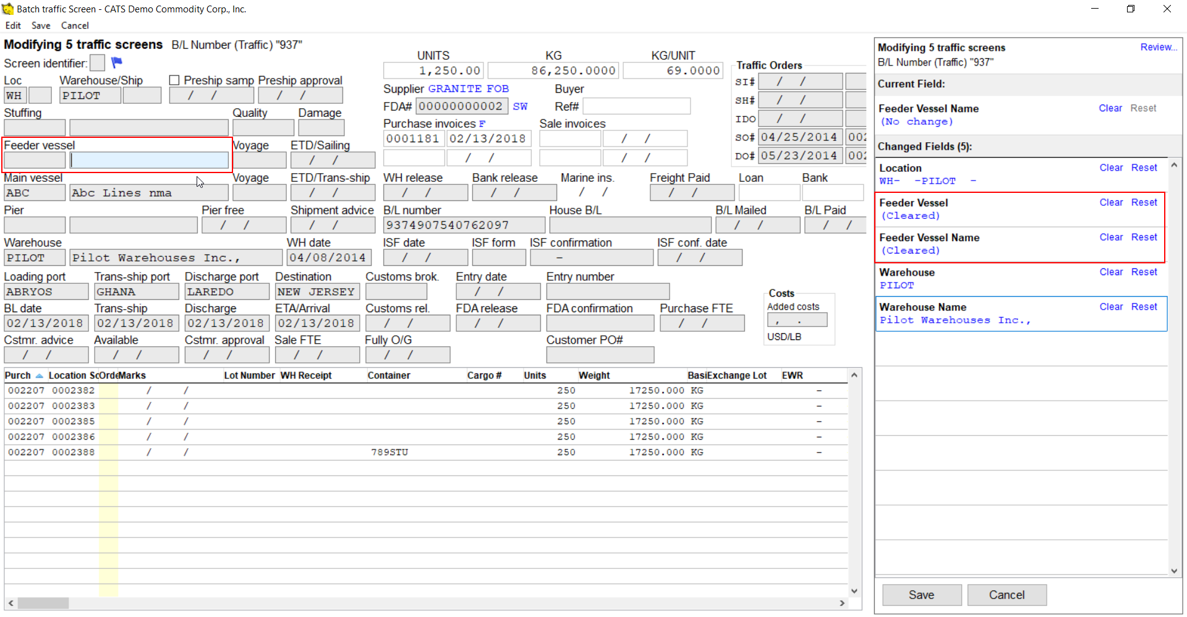
Task: Click the Main vessel code field ABC
Action: coord(35,192)
